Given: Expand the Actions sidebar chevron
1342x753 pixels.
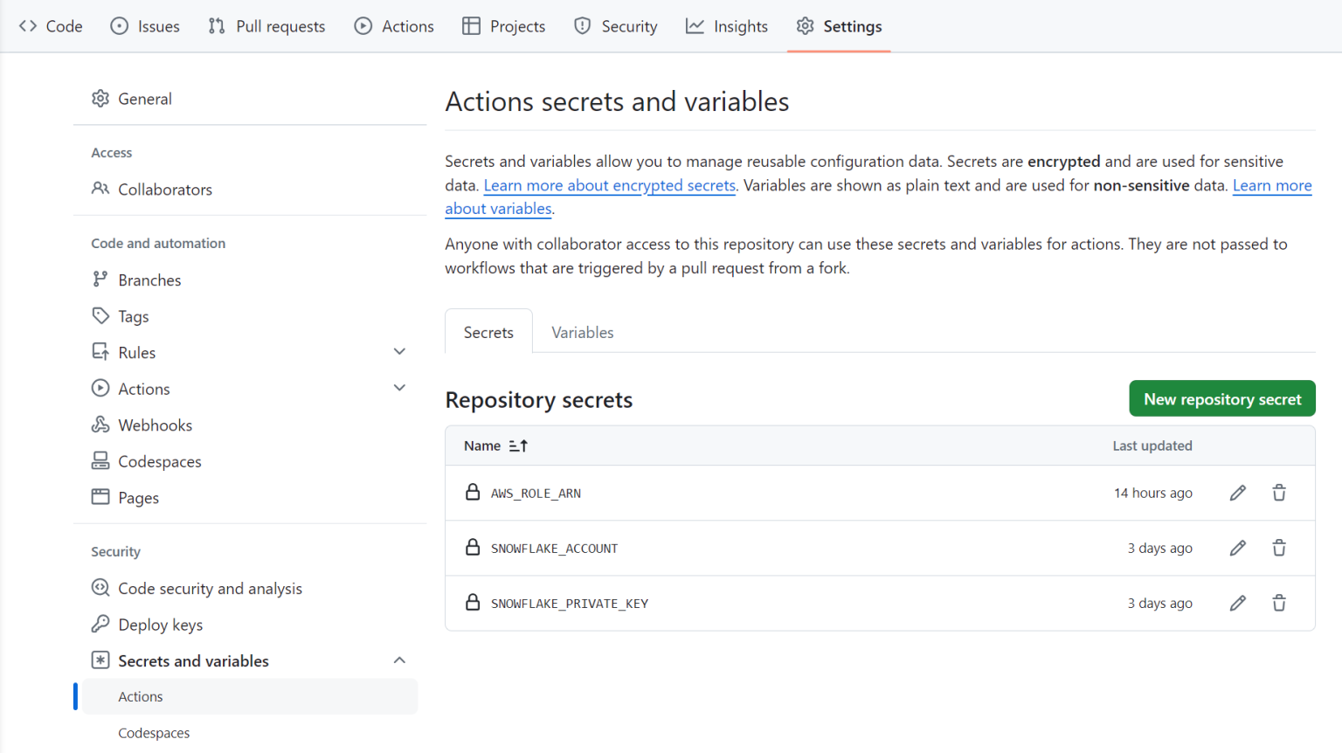Looking at the screenshot, I should (x=399, y=388).
